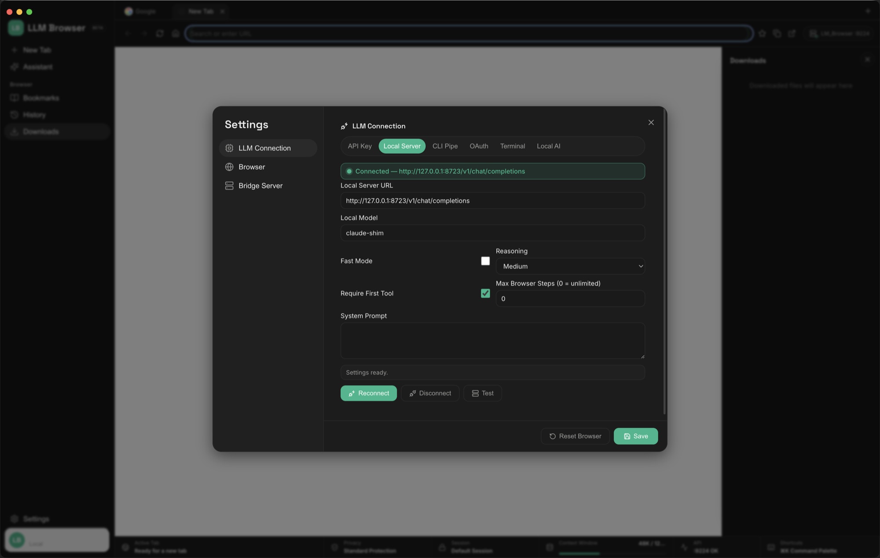Close the Downloads side panel
This screenshot has height=558, width=880.
tap(867, 60)
